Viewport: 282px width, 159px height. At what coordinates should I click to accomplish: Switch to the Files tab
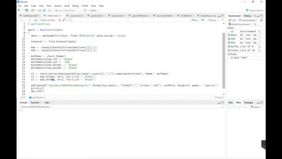(230, 102)
